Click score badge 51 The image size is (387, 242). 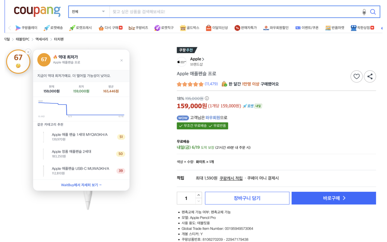[121, 137]
